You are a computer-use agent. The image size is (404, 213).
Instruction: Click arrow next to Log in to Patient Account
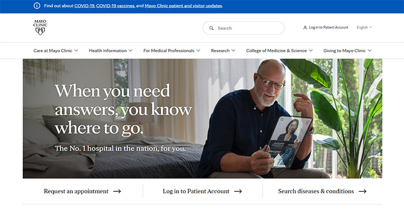coord(238,191)
